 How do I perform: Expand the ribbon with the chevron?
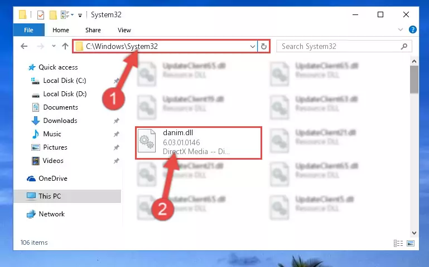[401, 29]
